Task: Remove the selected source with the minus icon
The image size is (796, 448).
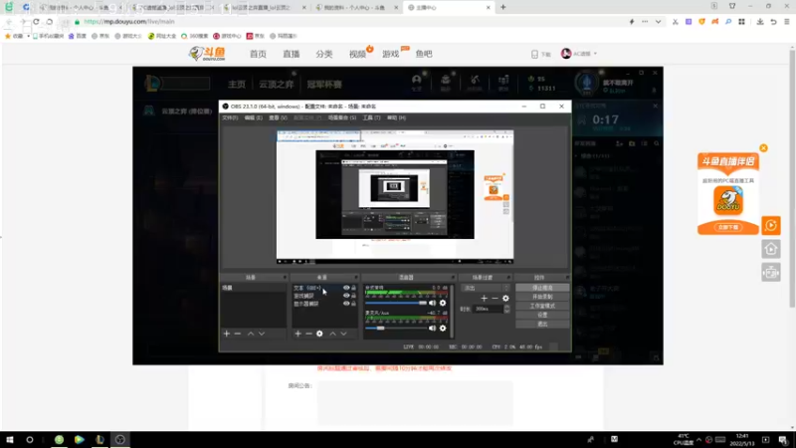Action: click(x=308, y=334)
